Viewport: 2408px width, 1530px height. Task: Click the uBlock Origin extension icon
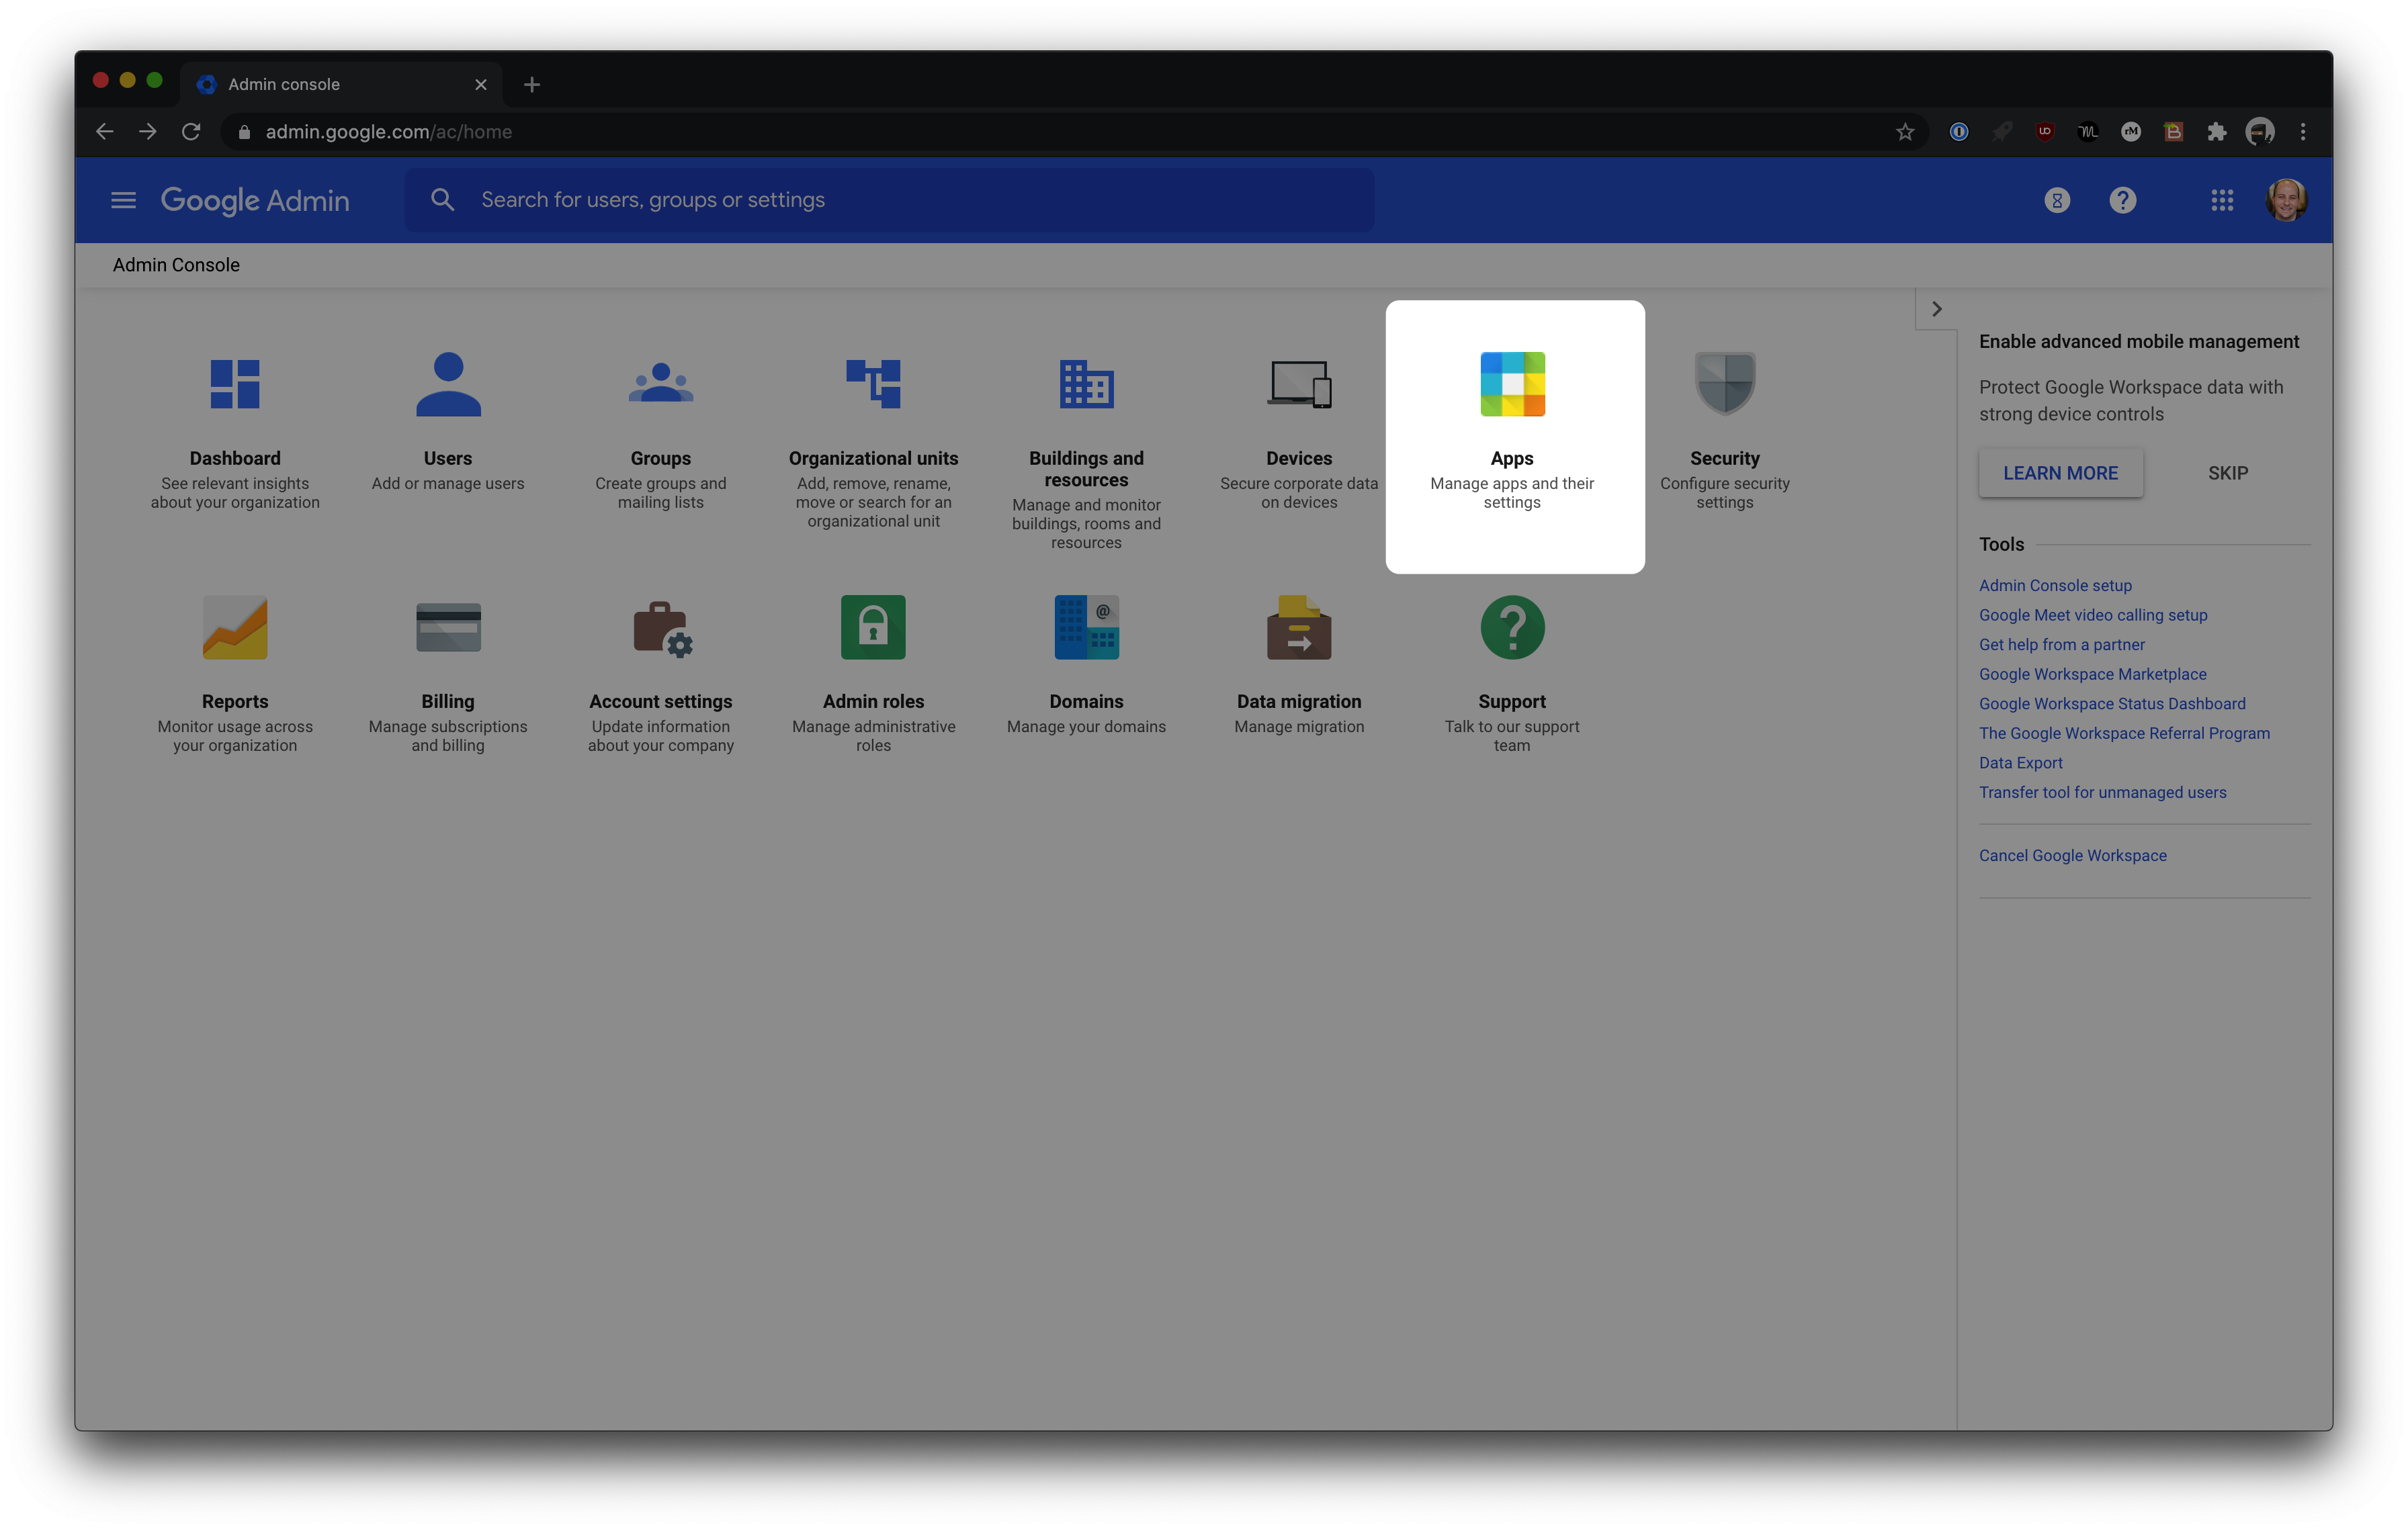(x=2045, y=131)
